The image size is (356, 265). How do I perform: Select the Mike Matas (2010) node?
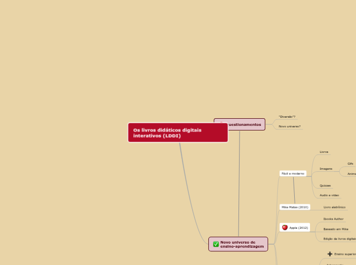coord(295,207)
